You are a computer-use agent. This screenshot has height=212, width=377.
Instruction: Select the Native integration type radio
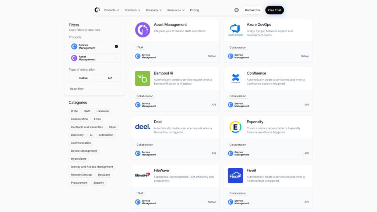(75, 78)
